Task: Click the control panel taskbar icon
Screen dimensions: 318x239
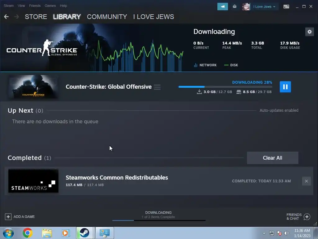Action: click(x=105, y=233)
